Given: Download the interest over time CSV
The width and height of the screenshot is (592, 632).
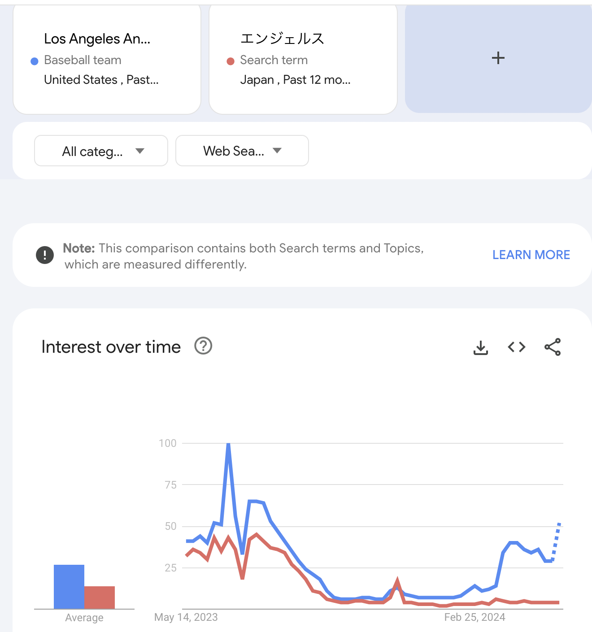Looking at the screenshot, I should (x=481, y=347).
